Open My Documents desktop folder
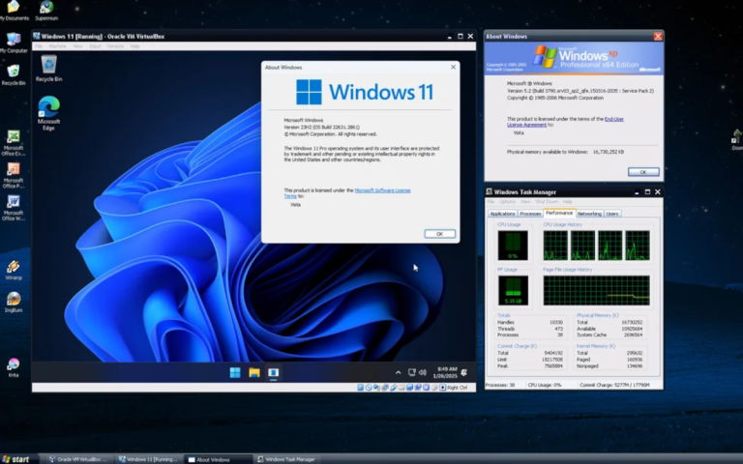The image size is (743, 464). click(13, 11)
